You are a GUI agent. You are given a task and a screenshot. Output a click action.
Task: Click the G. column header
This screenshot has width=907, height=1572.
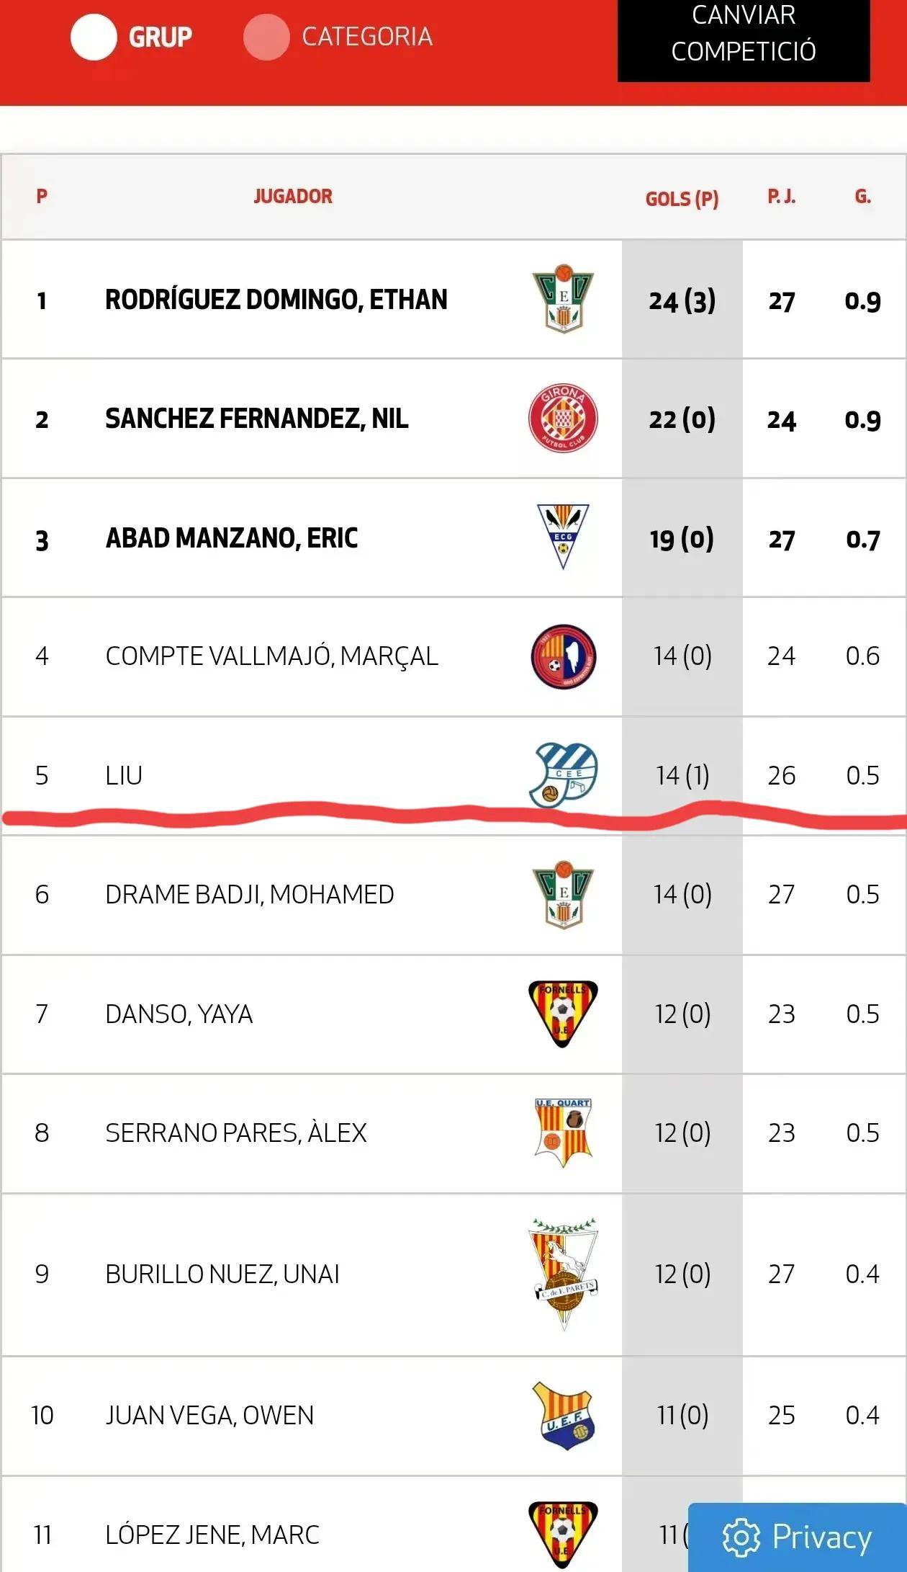coord(862,197)
